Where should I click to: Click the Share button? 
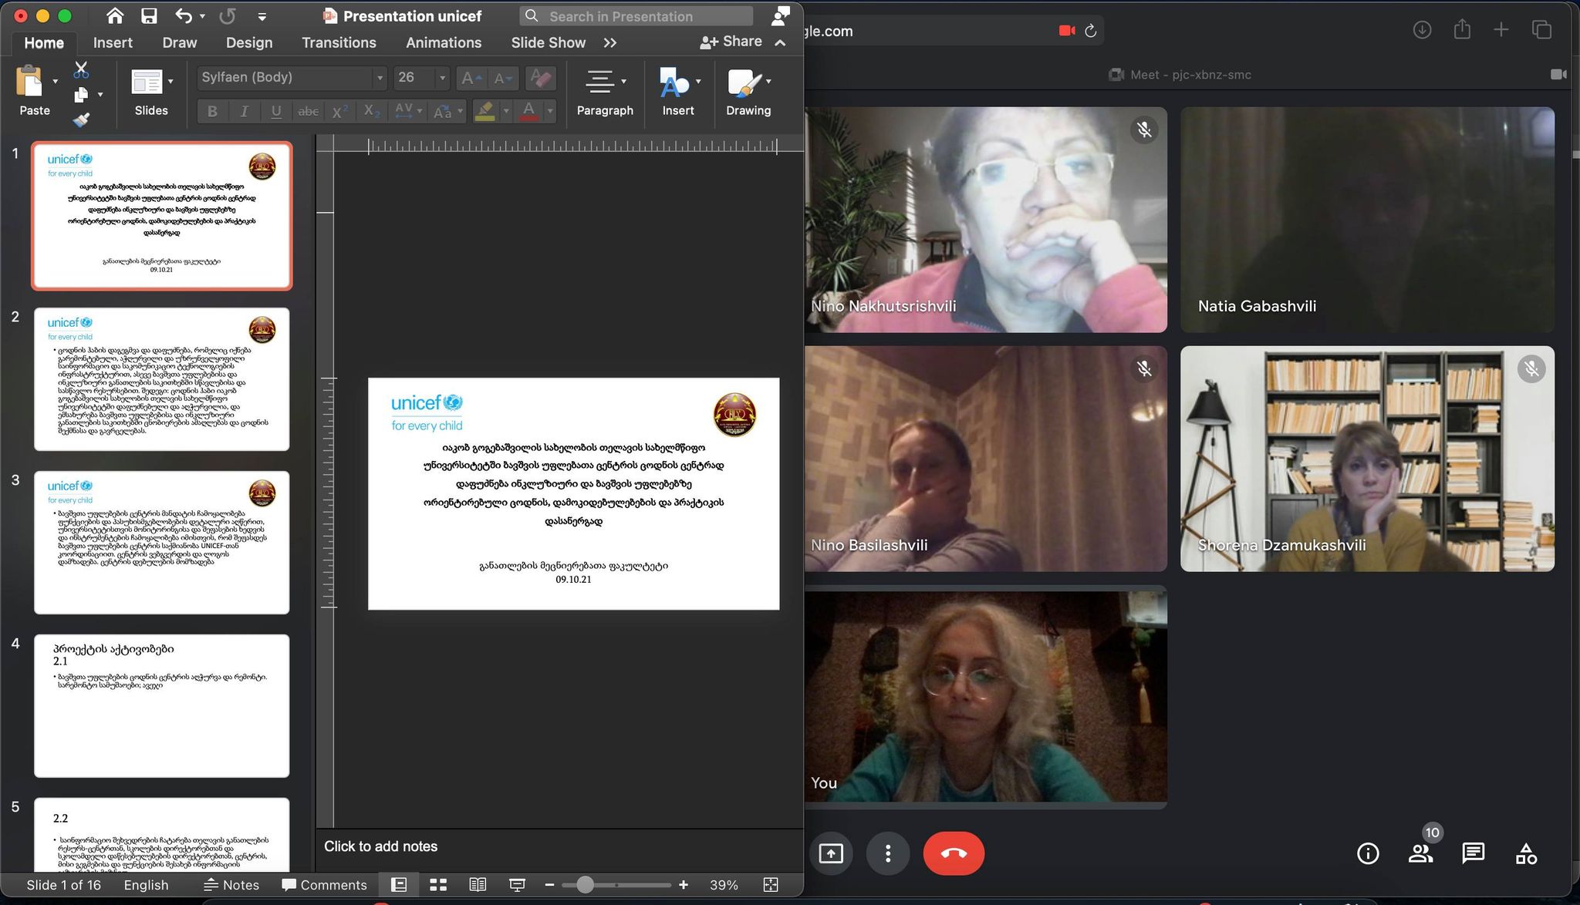[731, 42]
